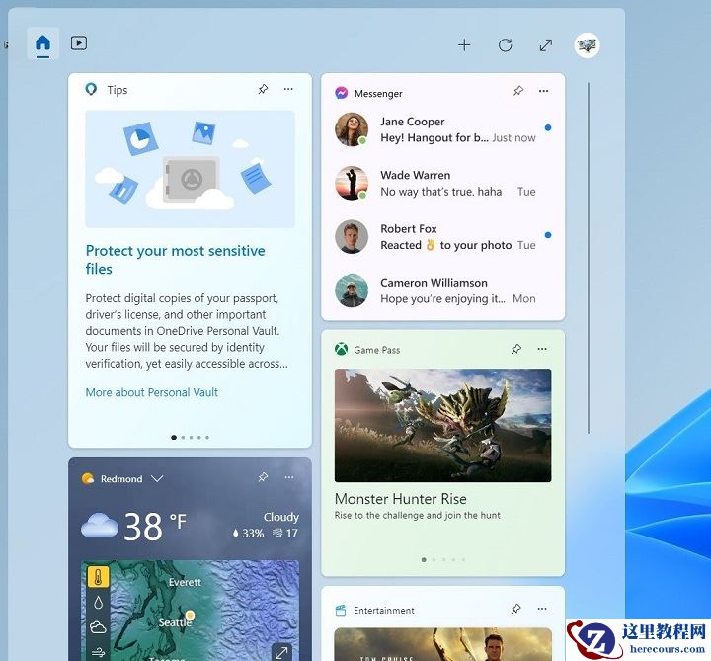This screenshot has width=711, height=661.
Task: Select the last pagination dot in Tips
Action: tap(207, 438)
